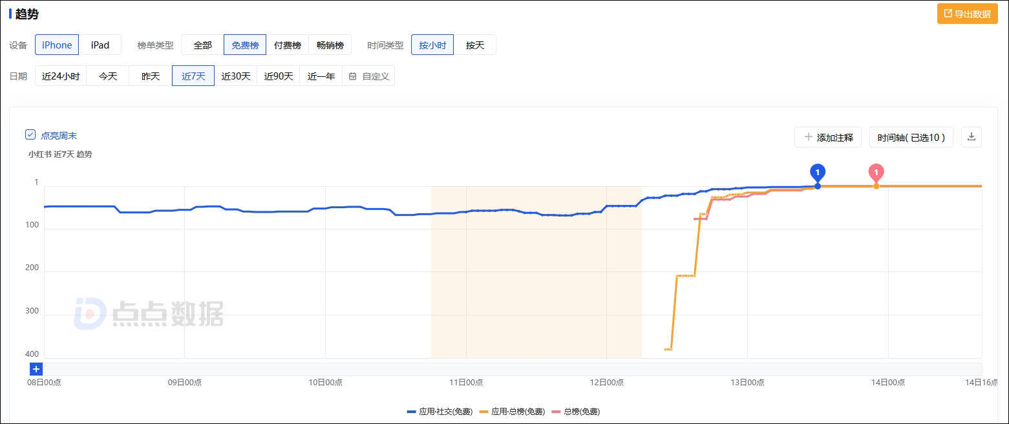Image resolution: width=1009 pixels, height=424 pixels.
Task: Open the 自定义 calendar date picker icon
Action: click(x=352, y=76)
